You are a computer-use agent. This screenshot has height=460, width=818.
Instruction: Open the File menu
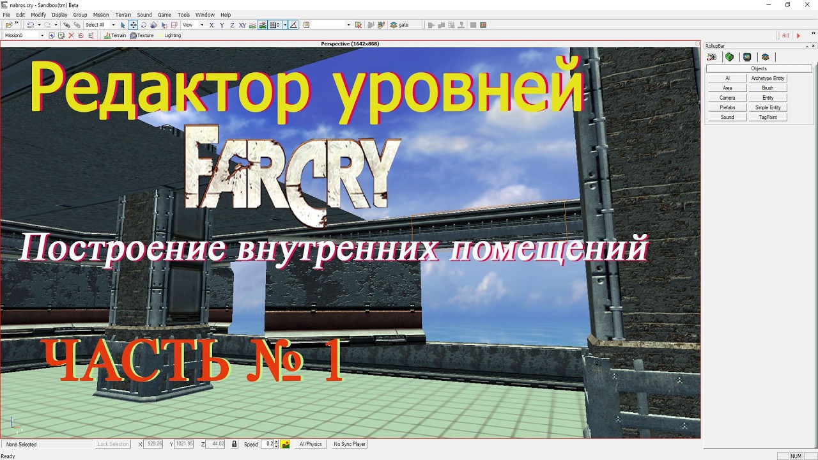(x=6, y=15)
